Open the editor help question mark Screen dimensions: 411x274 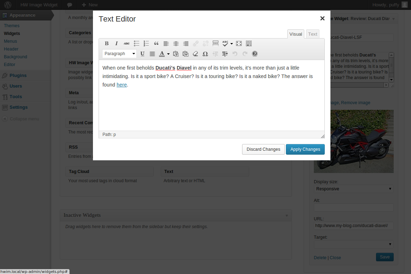click(254, 54)
